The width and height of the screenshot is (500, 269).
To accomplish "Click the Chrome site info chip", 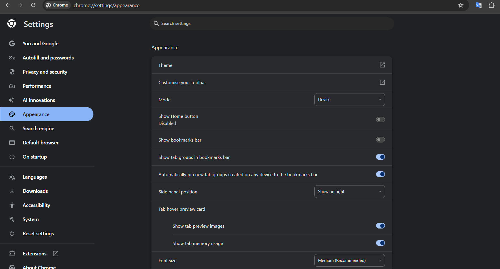I will pyautogui.click(x=57, y=5).
